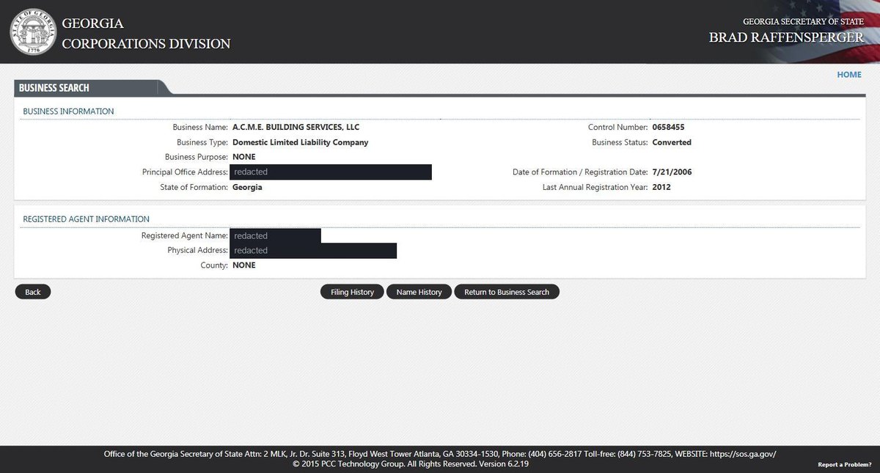
Task: Click the GEORGIA CORPORATIONS DIVISION title
Action: 146,34
